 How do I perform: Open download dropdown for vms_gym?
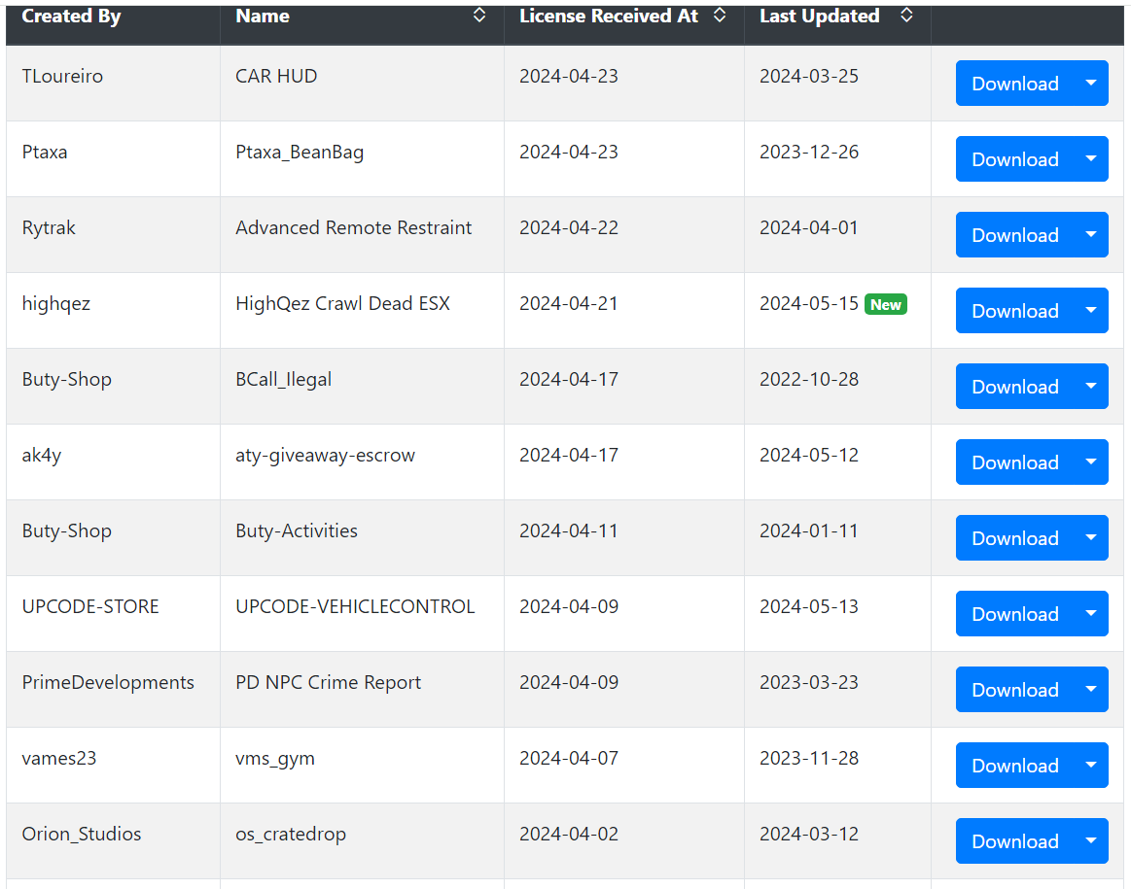coord(1091,765)
